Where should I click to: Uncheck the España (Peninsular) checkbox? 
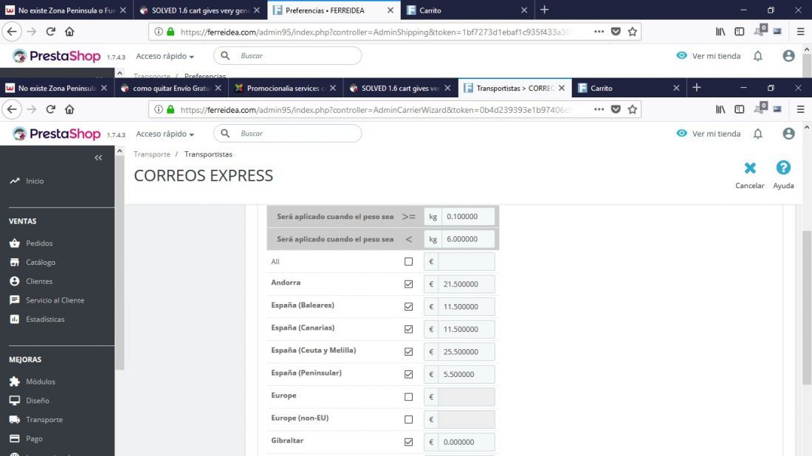[409, 374]
